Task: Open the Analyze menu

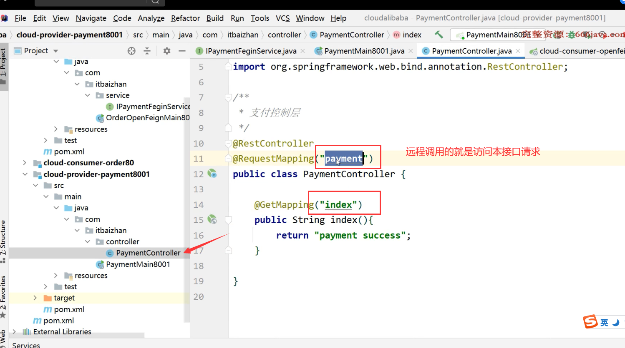Action: click(151, 18)
